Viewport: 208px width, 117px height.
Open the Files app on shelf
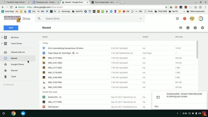click(x=23, y=113)
